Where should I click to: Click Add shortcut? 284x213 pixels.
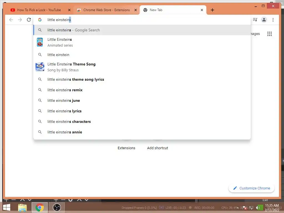pyautogui.click(x=158, y=148)
